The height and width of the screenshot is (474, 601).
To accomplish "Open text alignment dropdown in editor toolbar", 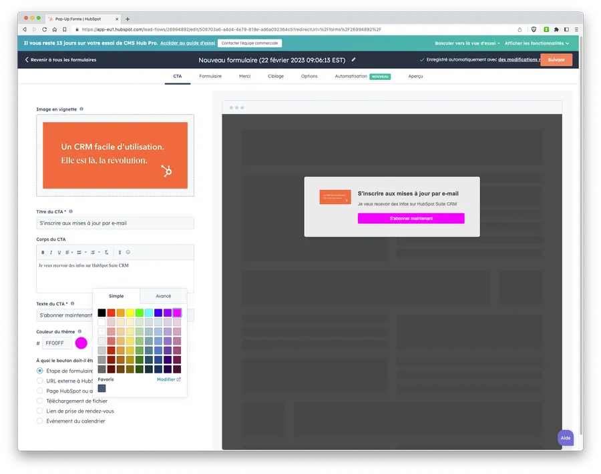I will click(x=69, y=253).
